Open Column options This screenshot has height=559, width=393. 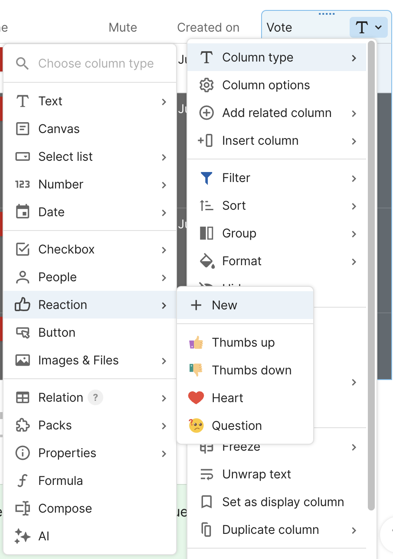(x=266, y=85)
